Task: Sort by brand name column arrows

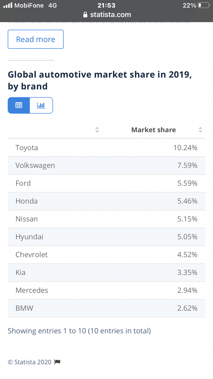Action: tap(97, 130)
